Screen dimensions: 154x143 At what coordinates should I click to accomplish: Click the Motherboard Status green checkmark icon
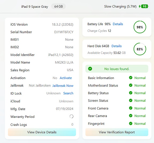click(x=131, y=85)
